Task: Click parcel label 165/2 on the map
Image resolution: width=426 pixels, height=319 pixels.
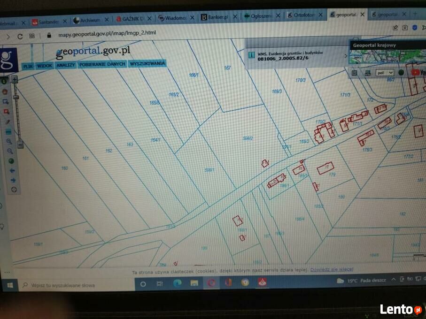Action: pos(174,95)
